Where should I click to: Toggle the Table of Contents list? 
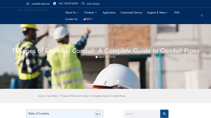(97, 114)
